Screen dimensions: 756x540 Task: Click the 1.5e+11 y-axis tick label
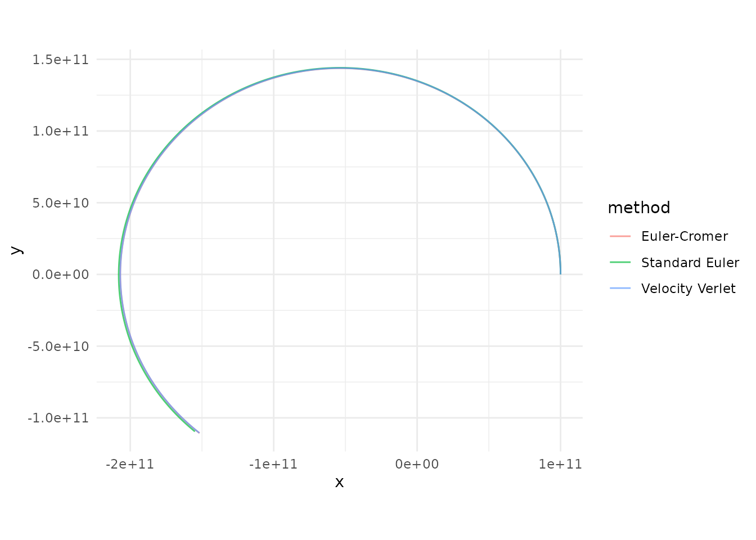[61, 60]
